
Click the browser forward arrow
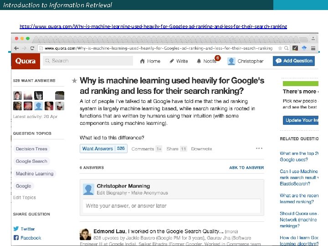[x=24, y=48]
